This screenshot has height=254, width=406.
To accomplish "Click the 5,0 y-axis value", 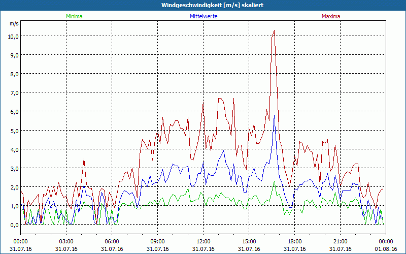I will [x=15, y=131].
